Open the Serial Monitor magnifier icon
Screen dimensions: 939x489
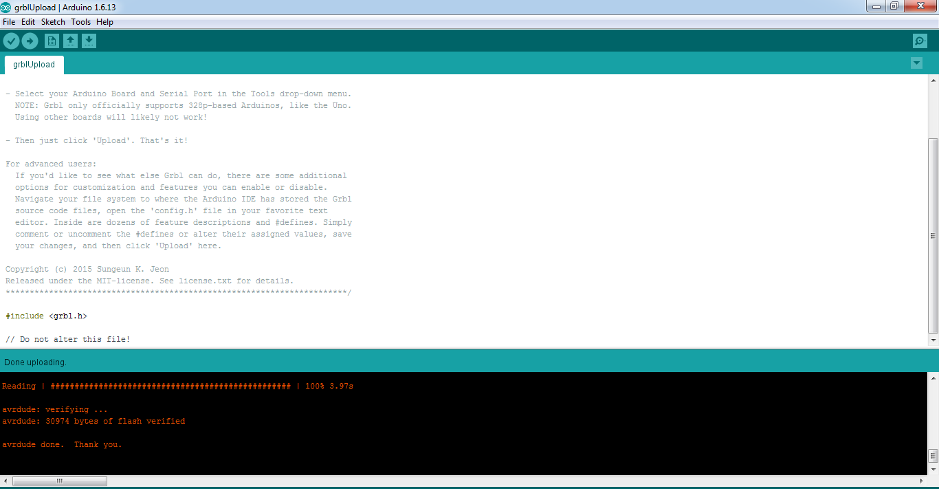click(920, 41)
